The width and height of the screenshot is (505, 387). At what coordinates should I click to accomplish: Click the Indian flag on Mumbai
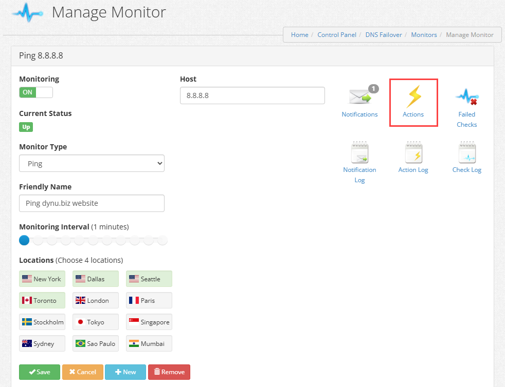tap(134, 343)
